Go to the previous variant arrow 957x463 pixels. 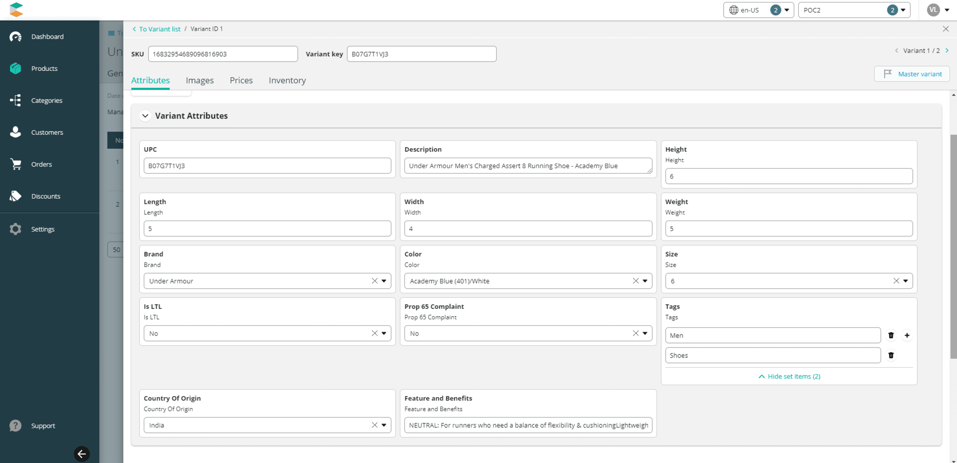[x=897, y=51]
